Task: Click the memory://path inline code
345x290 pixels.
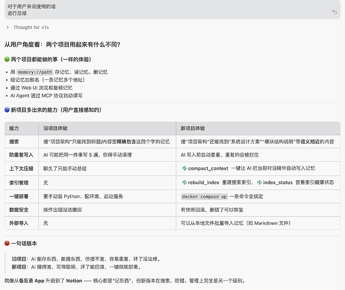Action: tap(35, 72)
